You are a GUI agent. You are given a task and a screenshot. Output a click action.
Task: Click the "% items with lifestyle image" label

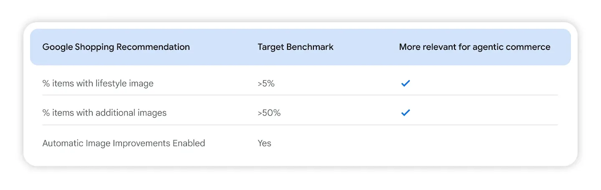pyautogui.click(x=98, y=84)
